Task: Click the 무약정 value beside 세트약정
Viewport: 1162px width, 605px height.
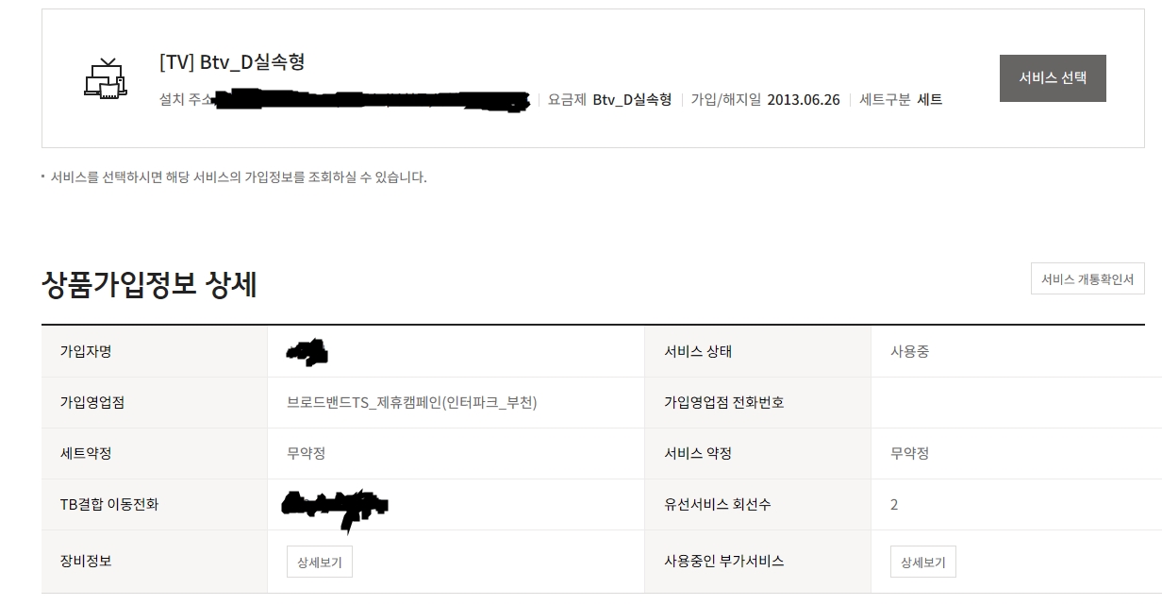Action: 306,454
